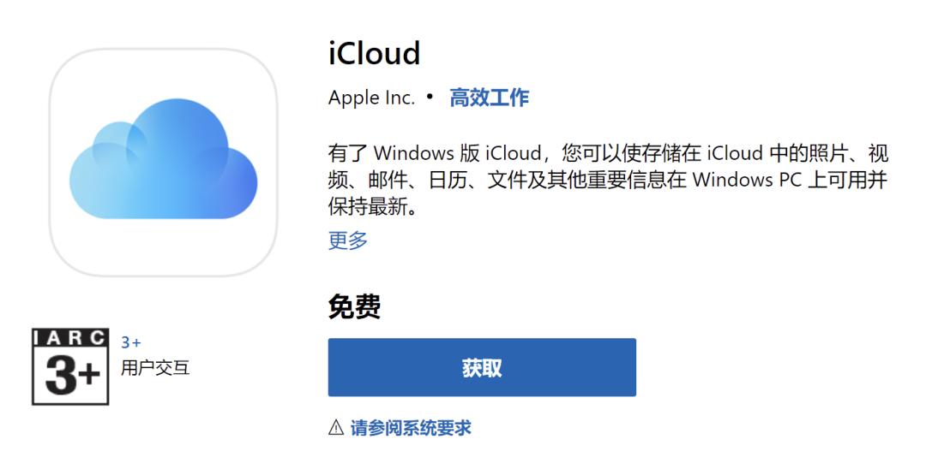Click the 免费 price label
This screenshot has width=926, height=451.
[x=354, y=306]
